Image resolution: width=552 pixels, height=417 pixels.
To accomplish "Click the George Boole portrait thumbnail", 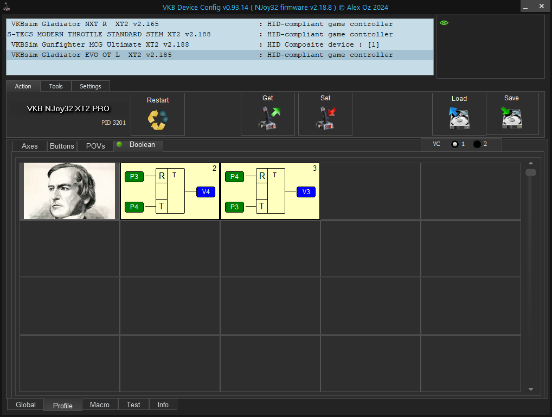I will point(69,191).
